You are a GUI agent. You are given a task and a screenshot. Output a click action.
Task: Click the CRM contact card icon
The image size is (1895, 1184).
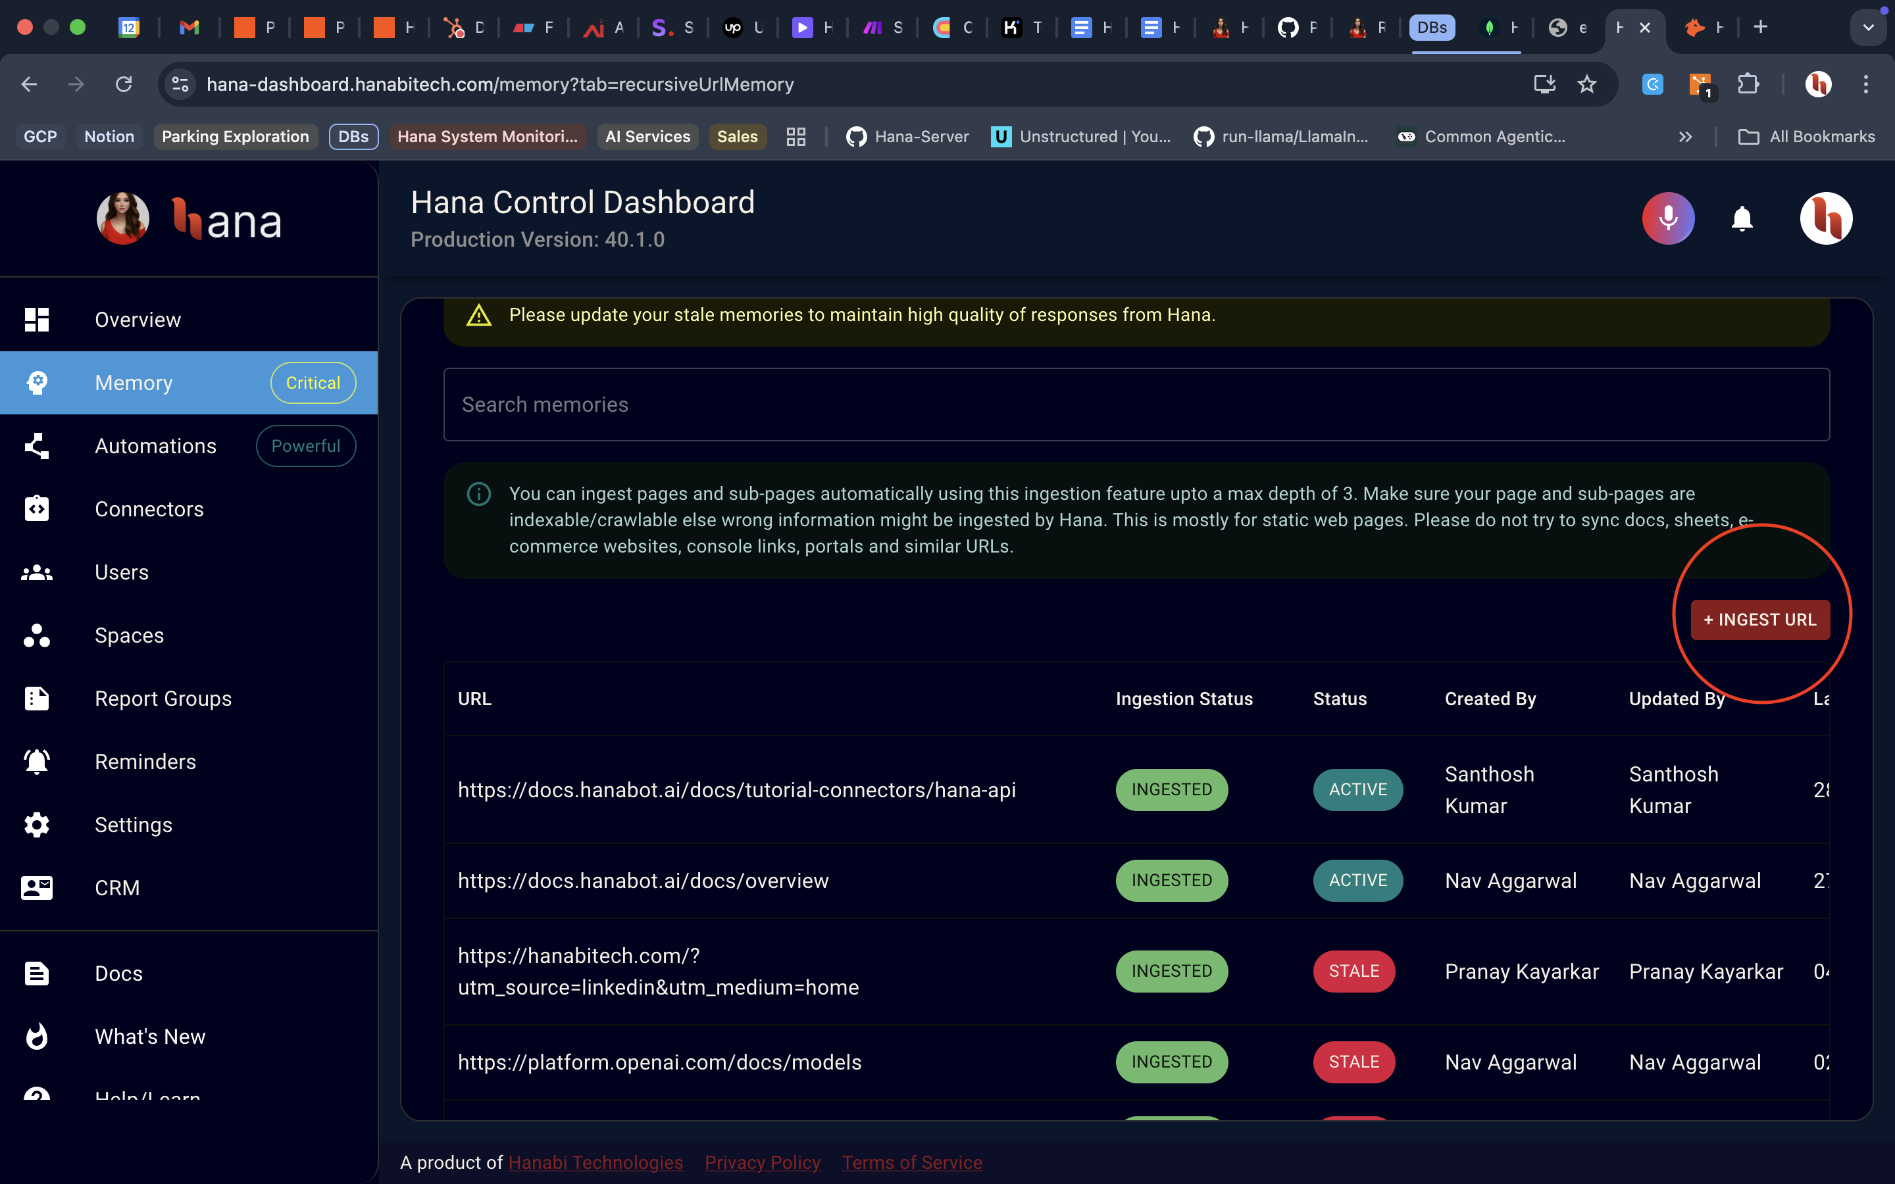coord(37,888)
